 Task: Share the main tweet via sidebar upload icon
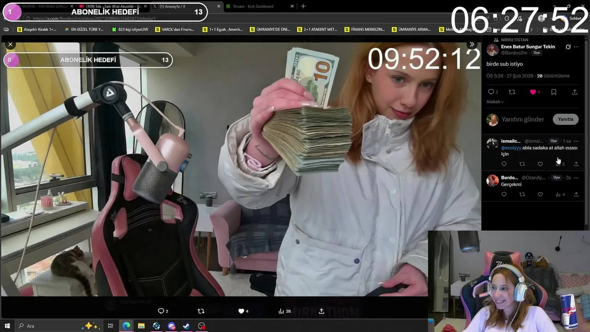[x=574, y=92]
